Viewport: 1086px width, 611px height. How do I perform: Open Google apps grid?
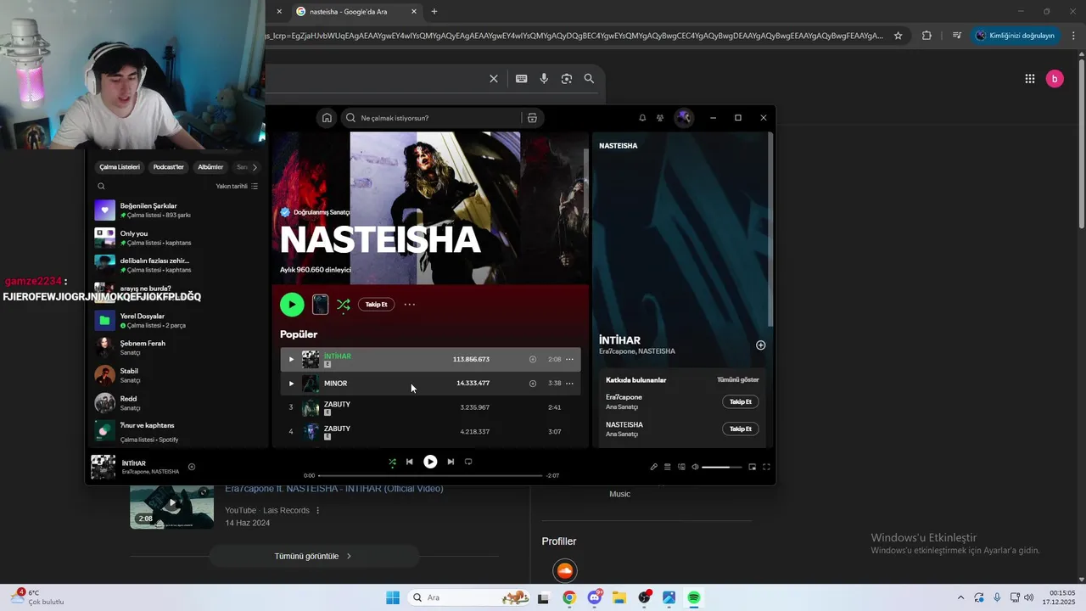click(1030, 79)
